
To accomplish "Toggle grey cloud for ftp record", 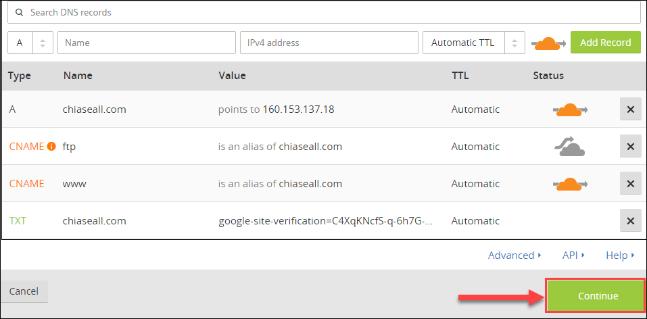I will pyautogui.click(x=569, y=146).
